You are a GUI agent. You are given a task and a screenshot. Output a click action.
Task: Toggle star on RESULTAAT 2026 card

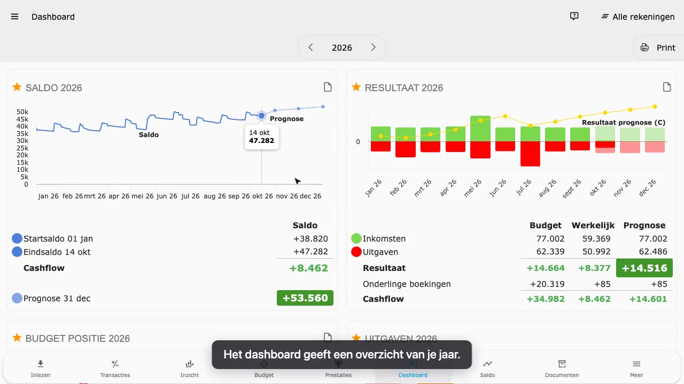[356, 87]
